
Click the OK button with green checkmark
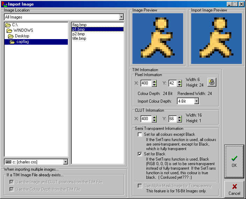[234, 161]
